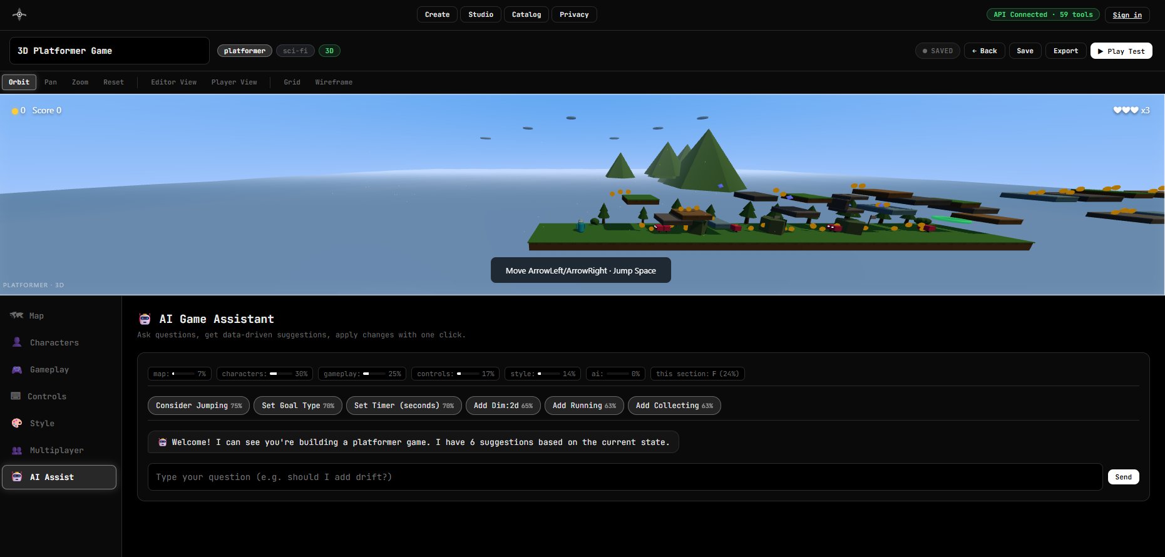Screen dimensions: 1165x557
Task: Switch to Player View
Action: pyautogui.click(x=234, y=82)
